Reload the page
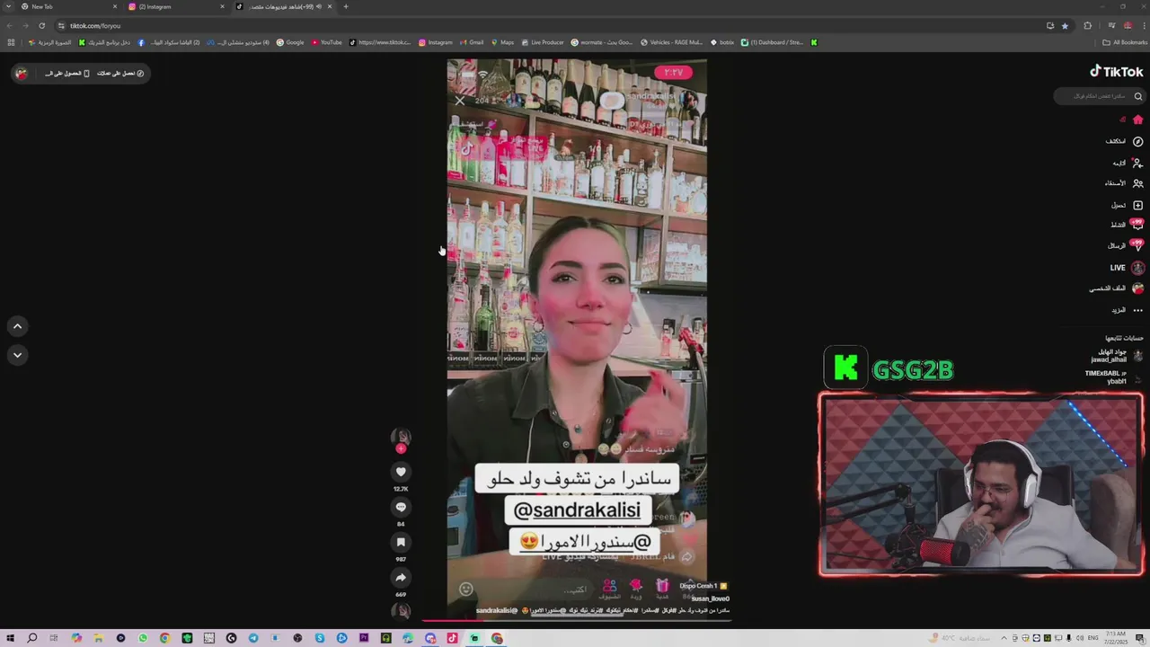1150x647 pixels. [x=41, y=26]
